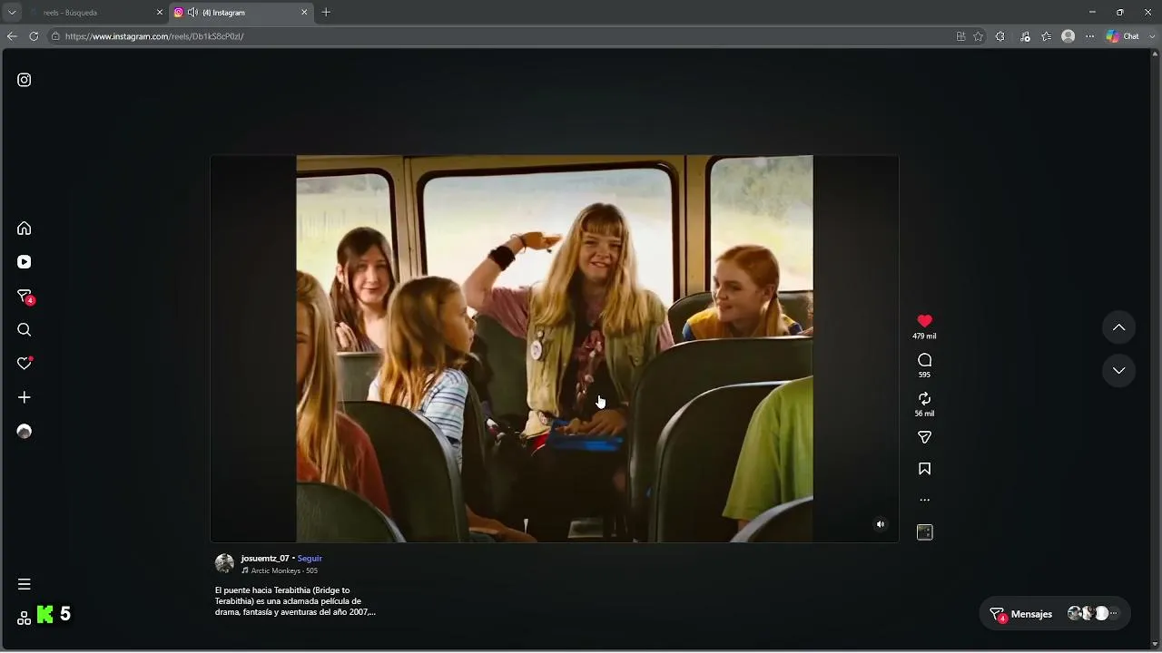Open Reels from the Instagram sidebar

(25, 262)
